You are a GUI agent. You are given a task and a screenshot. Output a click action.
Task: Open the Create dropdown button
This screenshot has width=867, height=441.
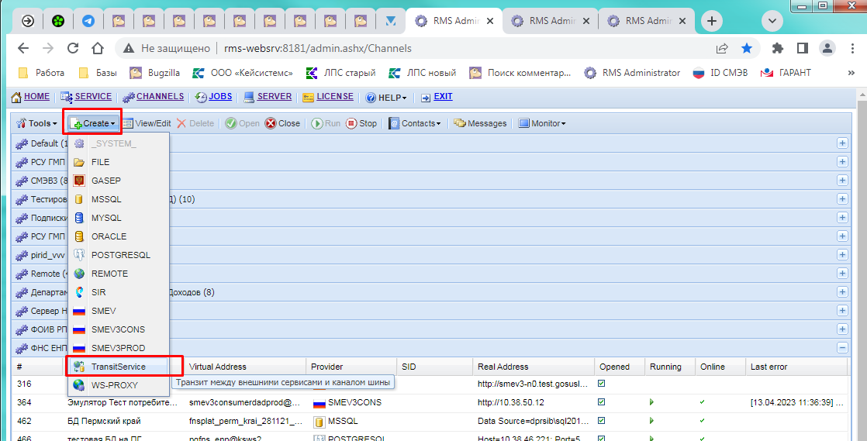[93, 123]
